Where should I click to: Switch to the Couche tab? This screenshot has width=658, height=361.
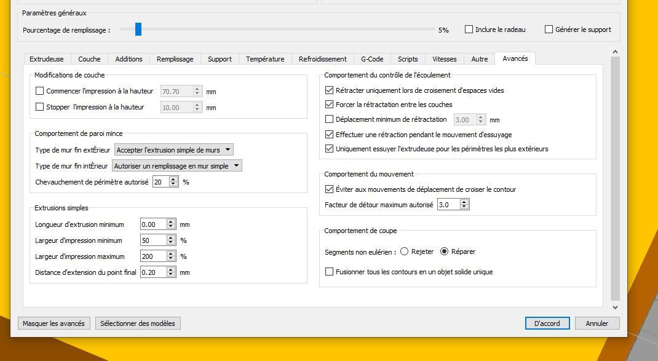click(89, 59)
